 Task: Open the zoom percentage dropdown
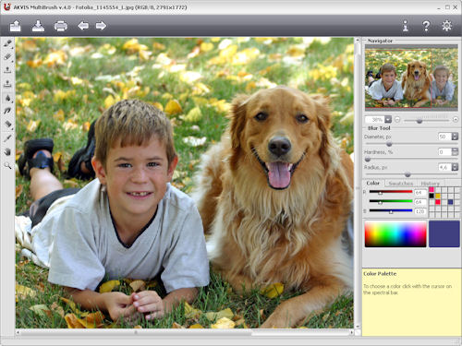click(x=388, y=119)
